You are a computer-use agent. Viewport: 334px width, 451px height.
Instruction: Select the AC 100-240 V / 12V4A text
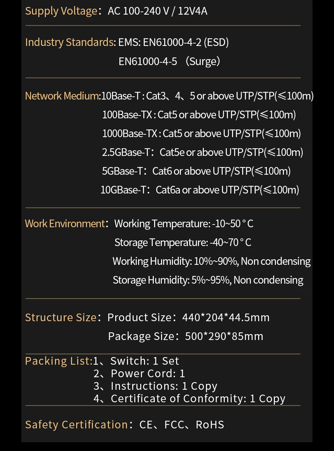click(158, 11)
